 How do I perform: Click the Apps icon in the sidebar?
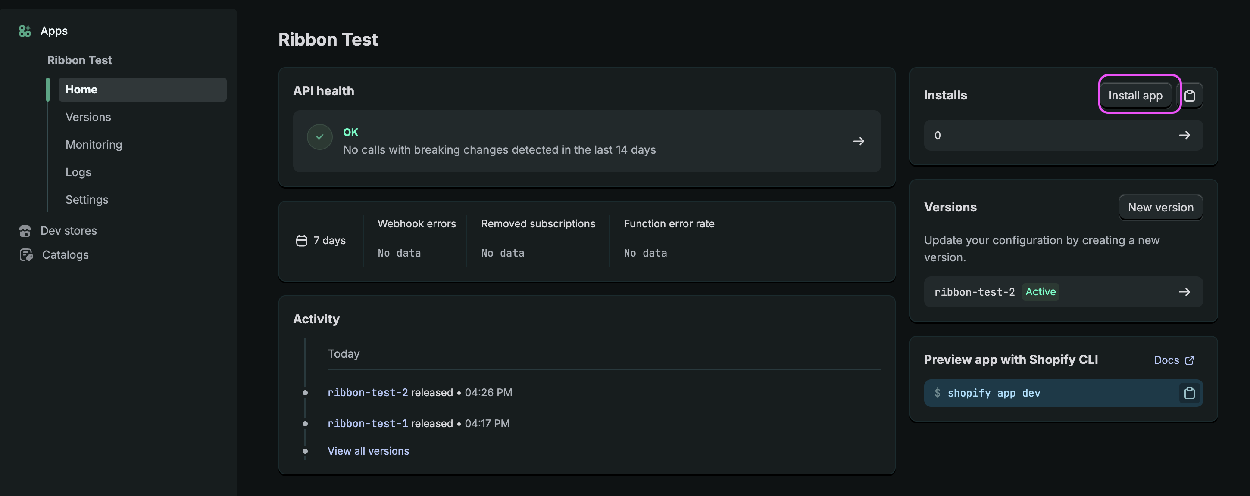(25, 31)
